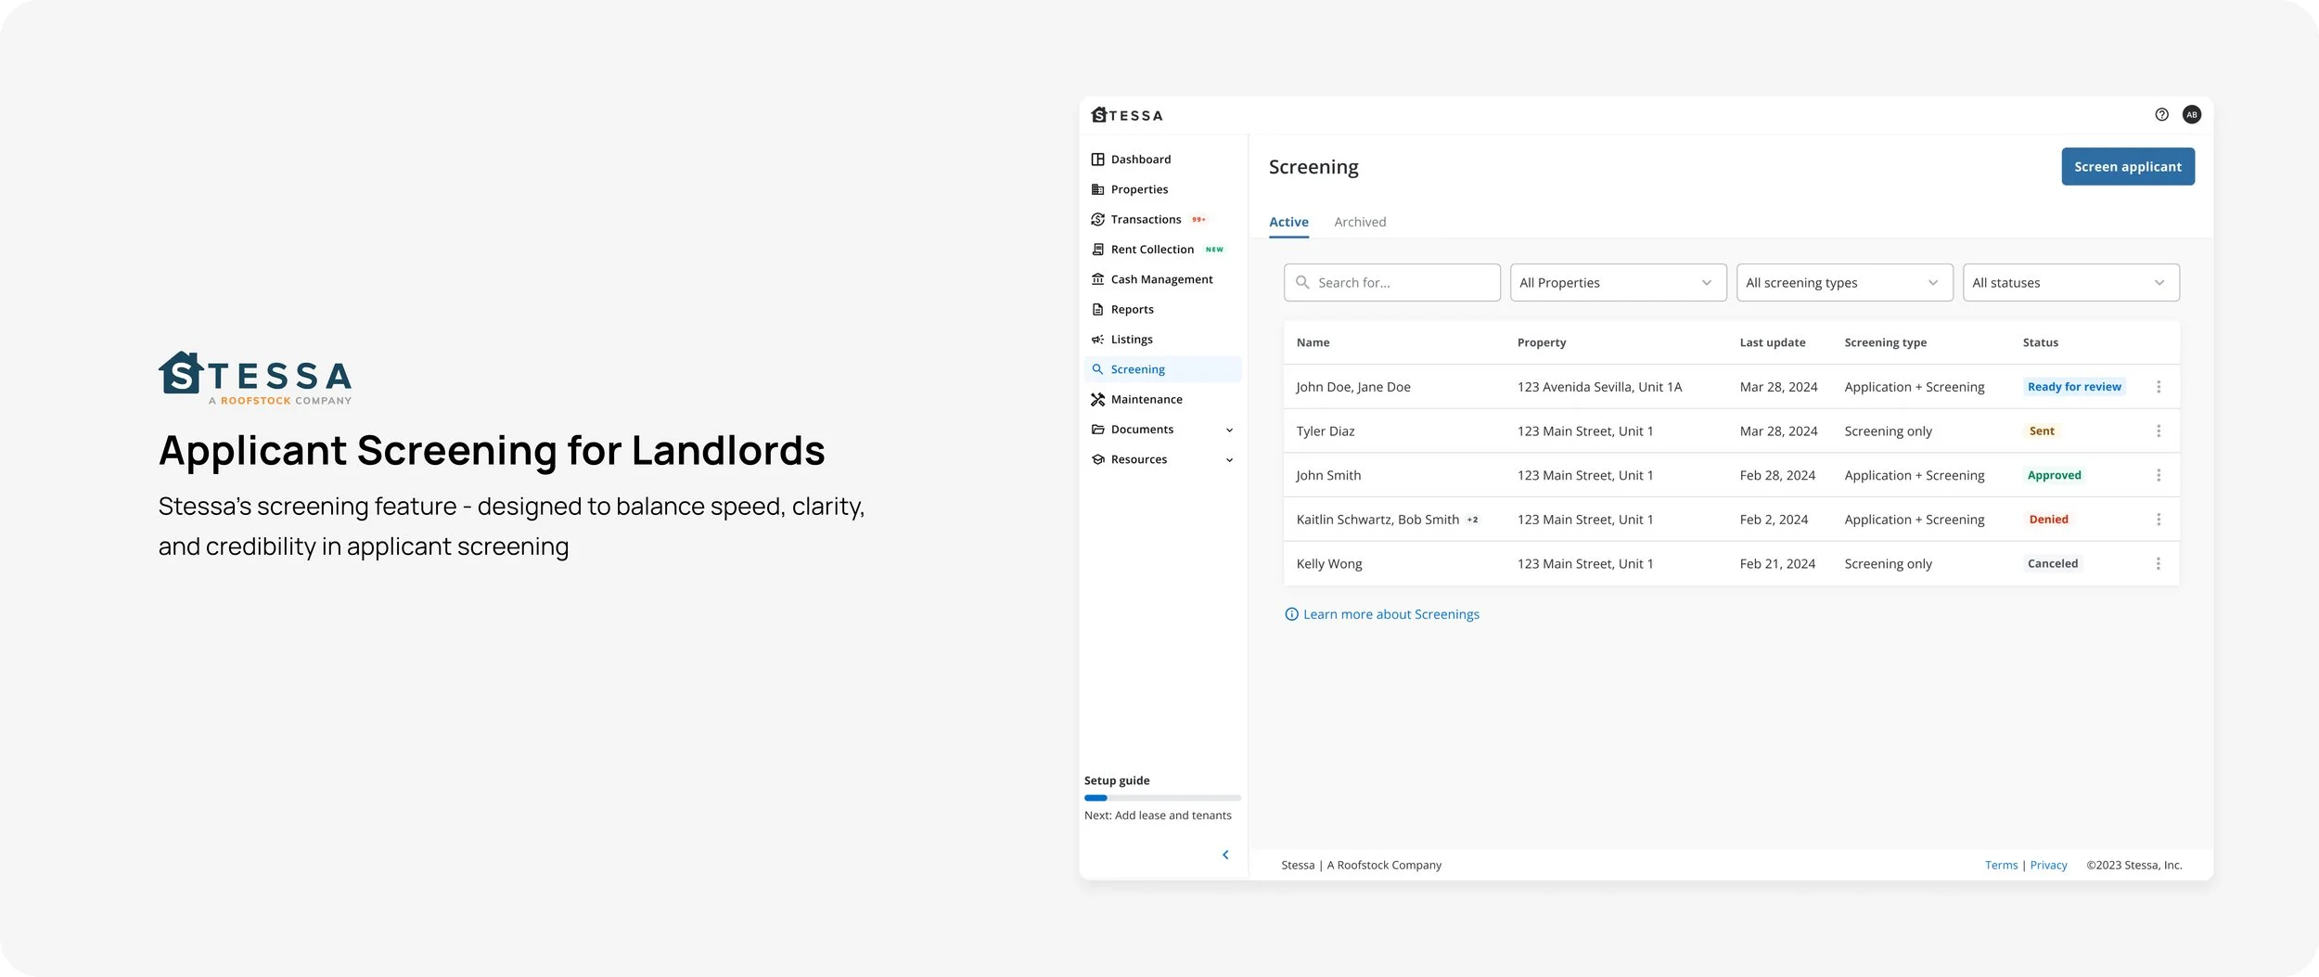Open the All statuses dropdown
The image size is (2319, 977).
click(2070, 283)
